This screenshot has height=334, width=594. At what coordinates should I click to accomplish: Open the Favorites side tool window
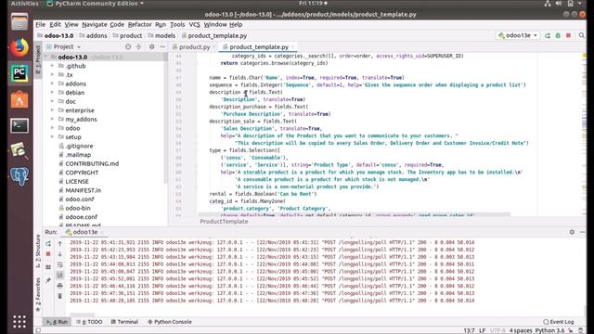[x=38, y=294]
